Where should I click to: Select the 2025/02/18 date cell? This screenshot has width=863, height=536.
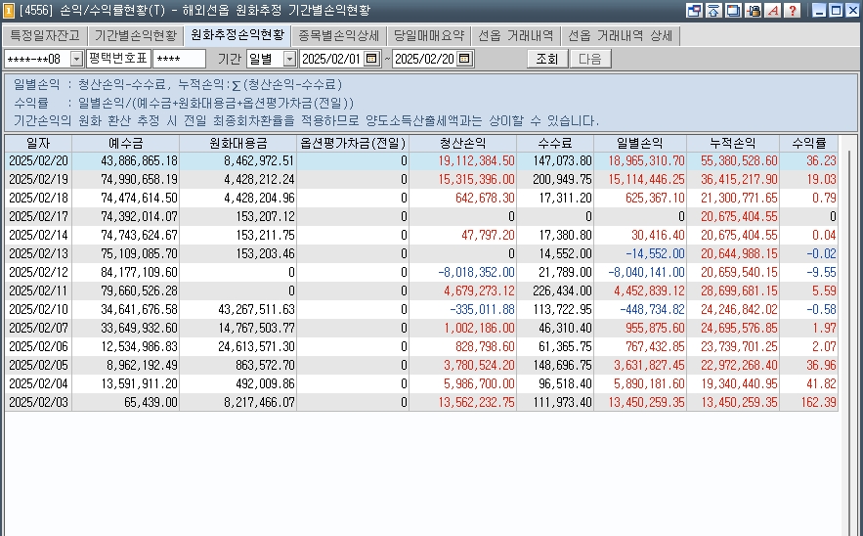(x=38, y=198)
